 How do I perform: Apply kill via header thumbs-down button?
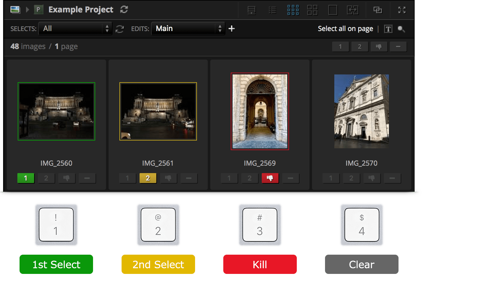(379, 47)
